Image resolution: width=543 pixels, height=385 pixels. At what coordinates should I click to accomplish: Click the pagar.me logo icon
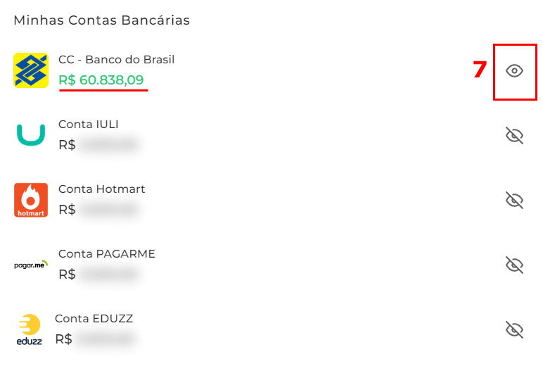[x=31, y=265]
